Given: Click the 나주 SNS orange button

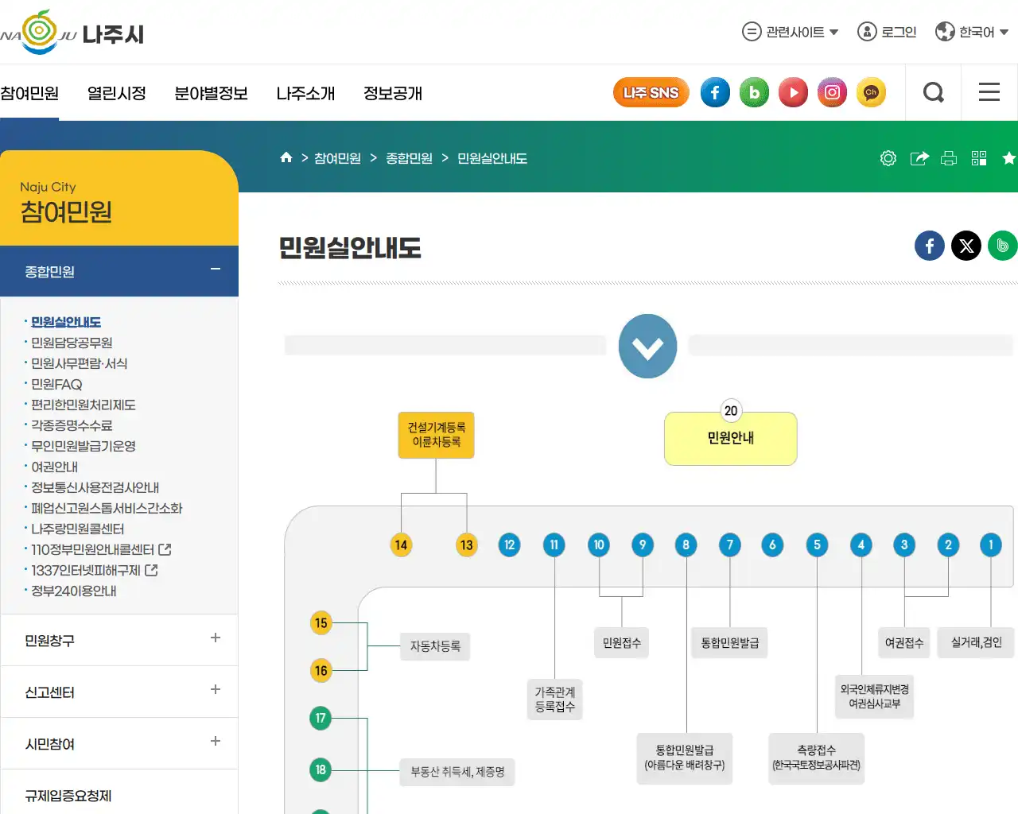Looking at the screenshot, I should click(x=651, y=93).
